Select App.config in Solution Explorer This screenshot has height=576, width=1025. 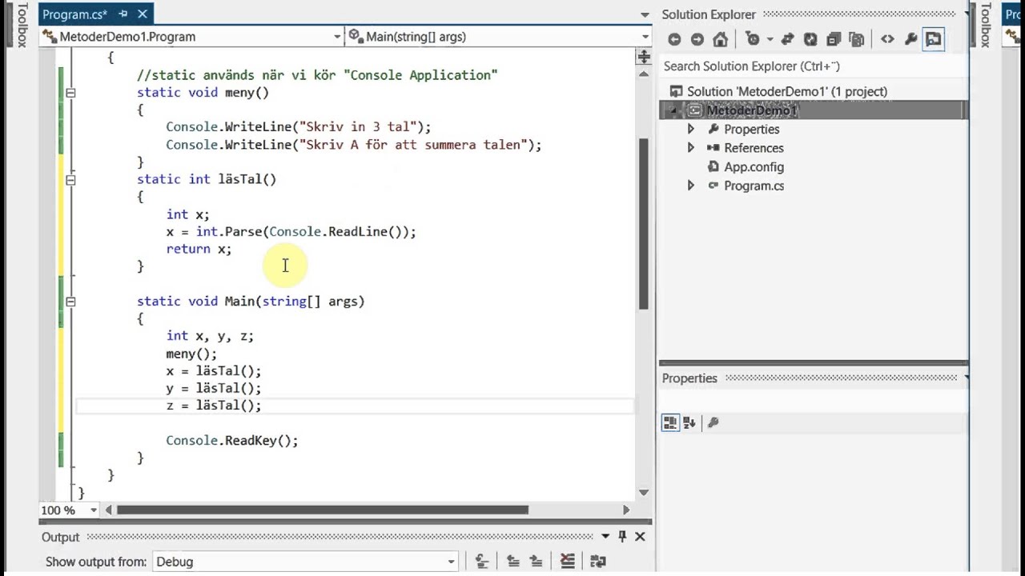point(754,166)
